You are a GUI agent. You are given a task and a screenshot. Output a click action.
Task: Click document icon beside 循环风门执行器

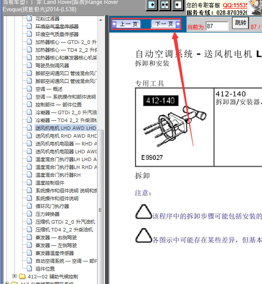[x=29, y=206]
